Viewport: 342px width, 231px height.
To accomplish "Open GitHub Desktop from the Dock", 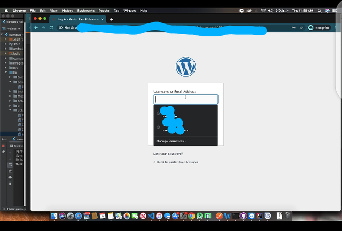I will pyautogui.click(x=244, y=216).
